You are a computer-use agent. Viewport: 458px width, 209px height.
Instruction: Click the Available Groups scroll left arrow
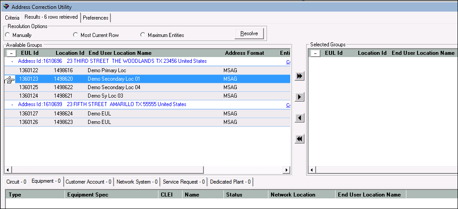[x=8, y=170]
